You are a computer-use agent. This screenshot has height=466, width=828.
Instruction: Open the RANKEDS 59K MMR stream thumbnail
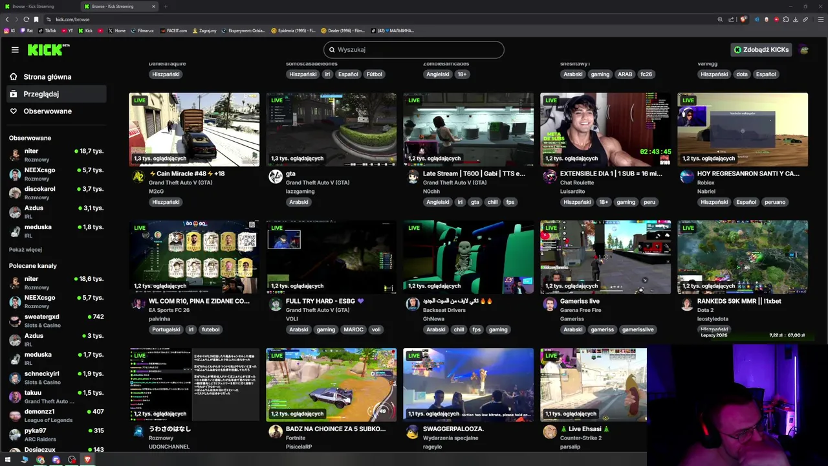(x=743, y=257)
